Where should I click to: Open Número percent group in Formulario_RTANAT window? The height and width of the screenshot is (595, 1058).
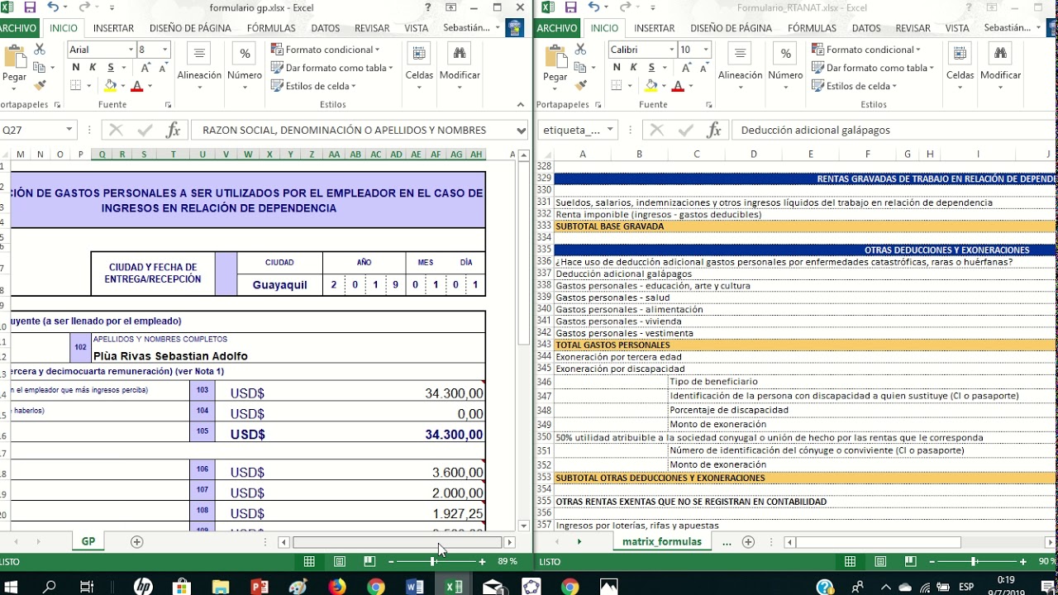(x=785, y=63)
